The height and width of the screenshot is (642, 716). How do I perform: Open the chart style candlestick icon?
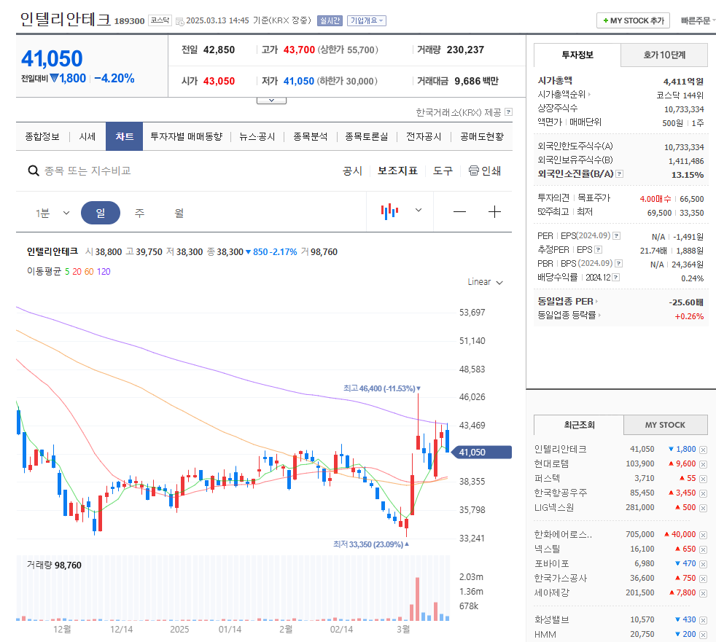coord(389,211)
